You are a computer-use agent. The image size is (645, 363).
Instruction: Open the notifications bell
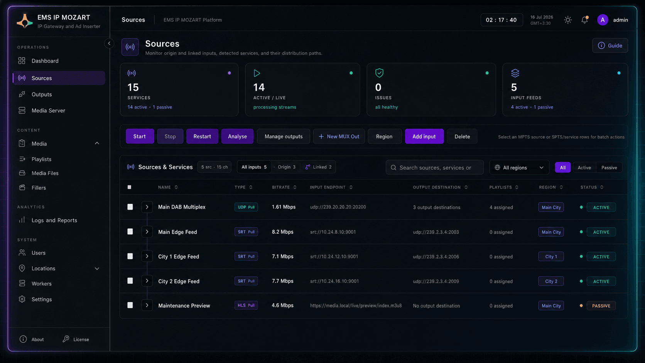[585, 20]
